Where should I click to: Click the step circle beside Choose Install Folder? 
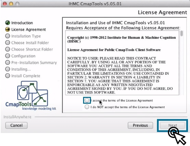[7, 43]
